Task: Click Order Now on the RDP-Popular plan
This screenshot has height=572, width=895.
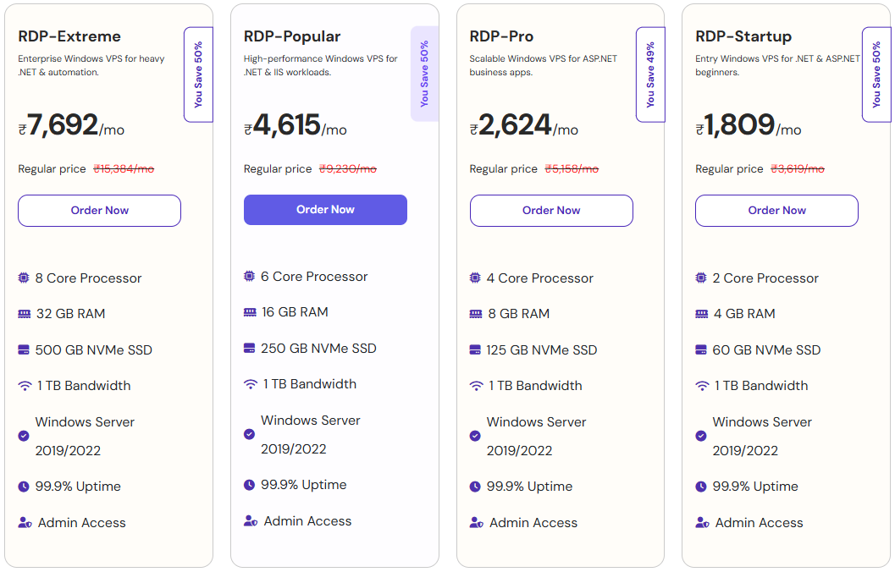Action: tap(325, 209)
